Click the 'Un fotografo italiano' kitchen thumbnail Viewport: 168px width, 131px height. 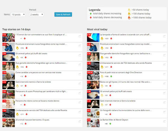pyautogui.click(x=93, y=113)
